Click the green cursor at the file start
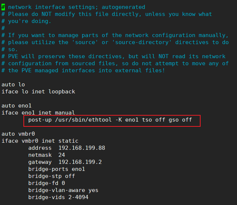This screenshot has height=205, width=237. tap(3, 7)
